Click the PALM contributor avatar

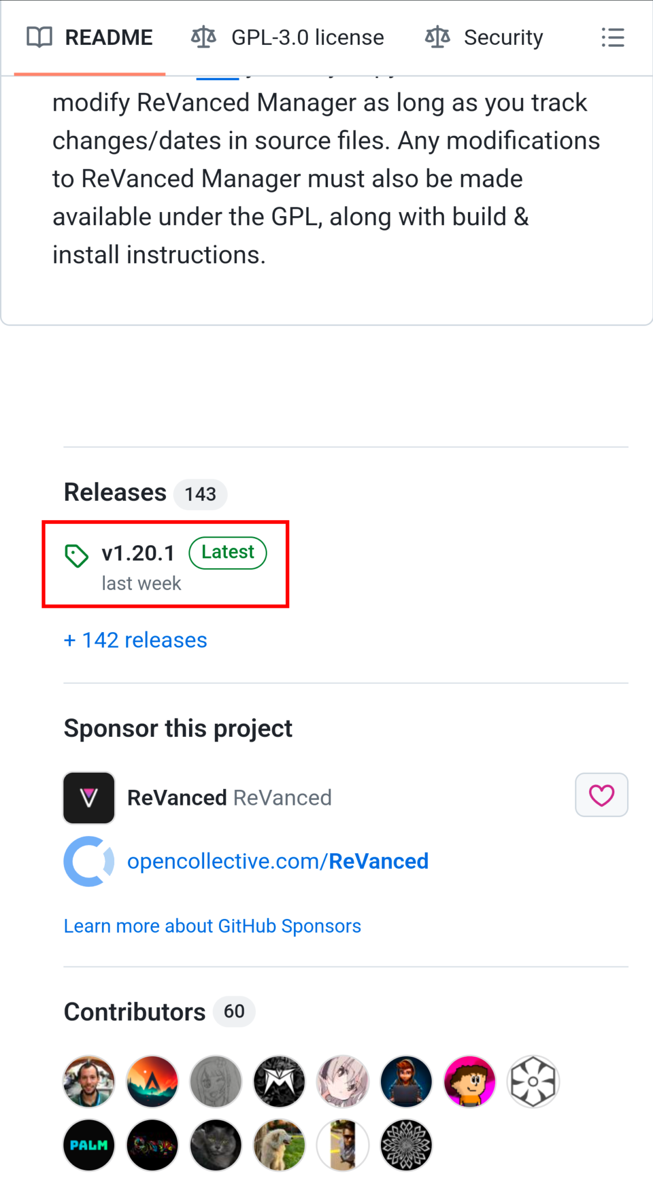(88, 1145)
